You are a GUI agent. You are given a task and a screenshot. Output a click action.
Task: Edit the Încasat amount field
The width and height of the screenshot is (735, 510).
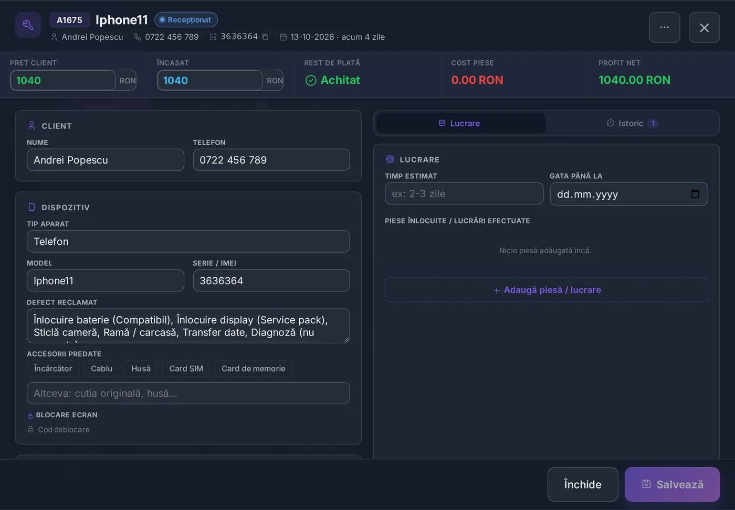[x=210, y=80]
